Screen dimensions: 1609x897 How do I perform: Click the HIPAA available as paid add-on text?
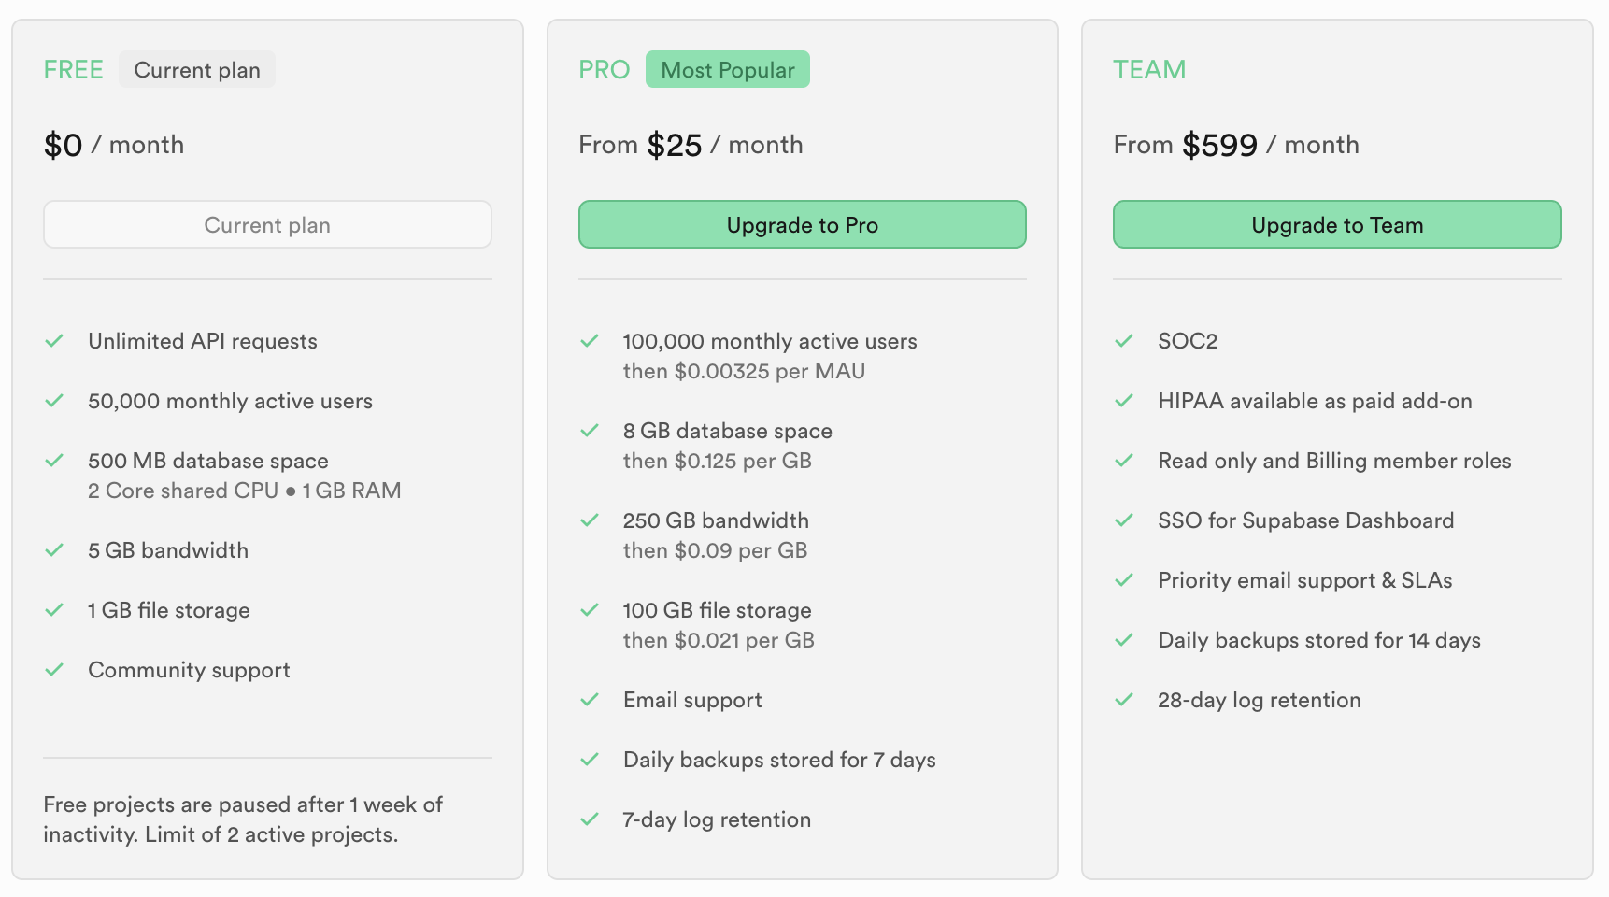[x=1314, y=401]
